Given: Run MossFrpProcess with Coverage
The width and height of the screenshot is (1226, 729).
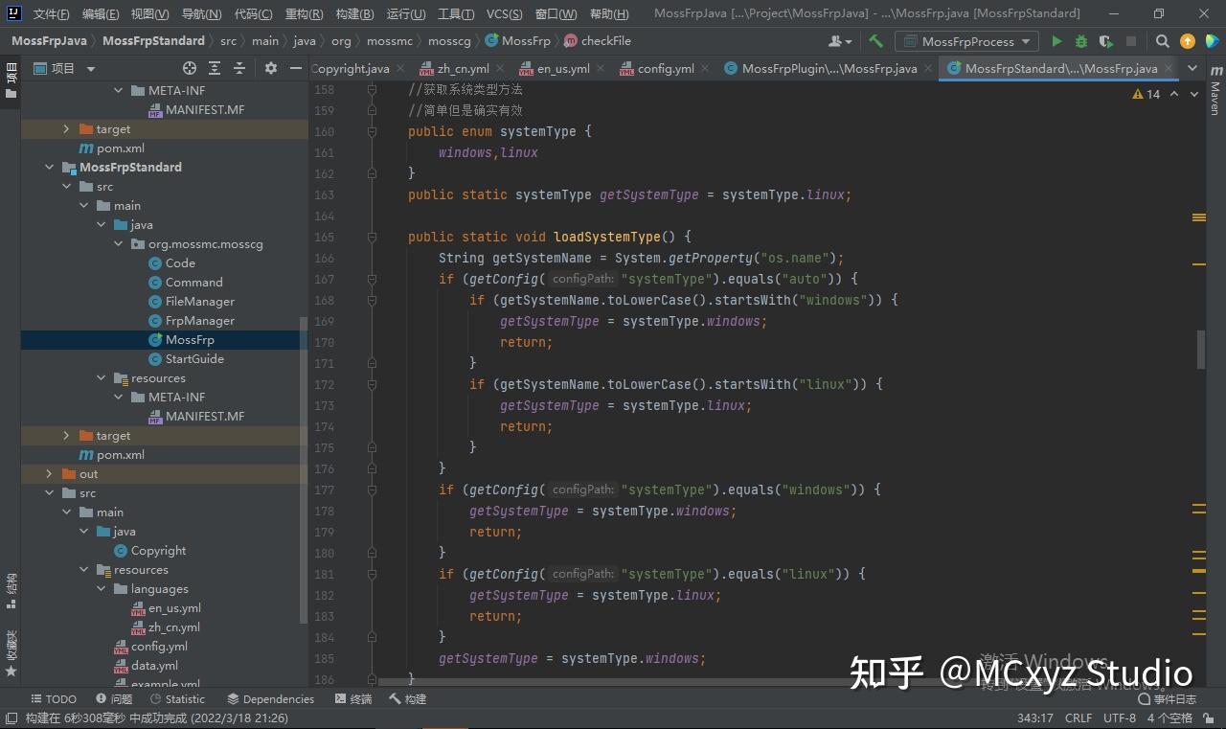Looking at the screenshot, I should [x=1103, y=41].
